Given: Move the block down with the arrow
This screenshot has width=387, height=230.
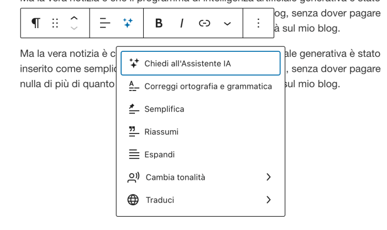Looking at the screenshot, I should (75, 28).
